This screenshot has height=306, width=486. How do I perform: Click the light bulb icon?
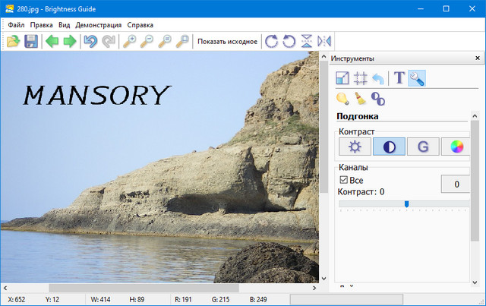(x=343, y=98)
